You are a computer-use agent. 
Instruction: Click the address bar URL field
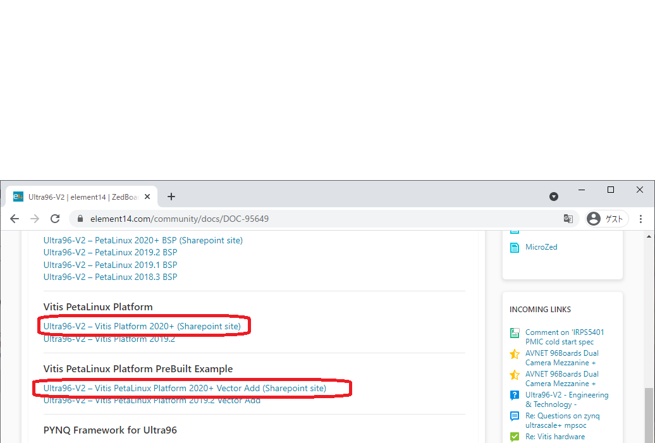[x=316, y=219]
